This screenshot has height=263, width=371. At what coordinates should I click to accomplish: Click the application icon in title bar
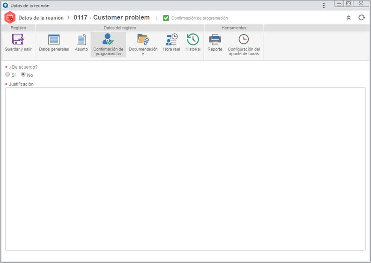(5, 6)
